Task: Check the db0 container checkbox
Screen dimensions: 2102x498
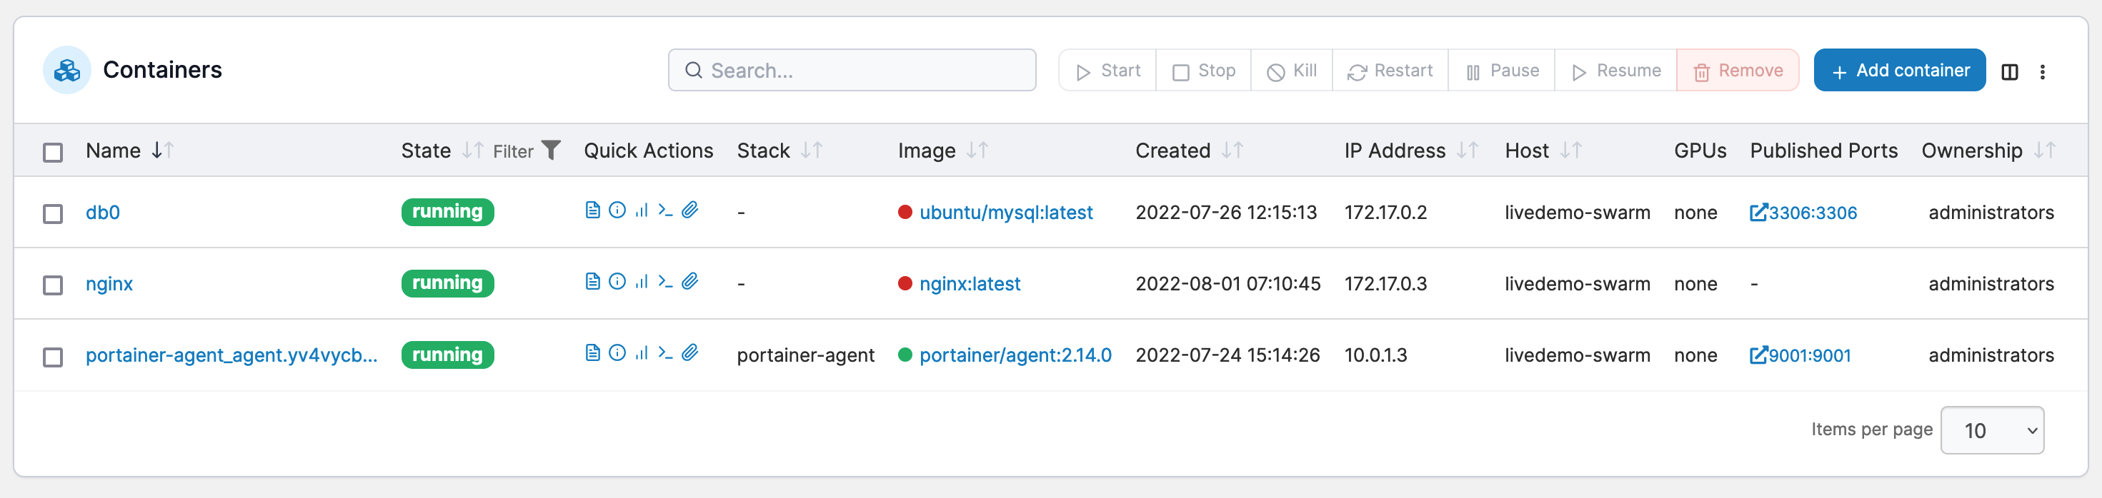Action: (x=53, y=213)
